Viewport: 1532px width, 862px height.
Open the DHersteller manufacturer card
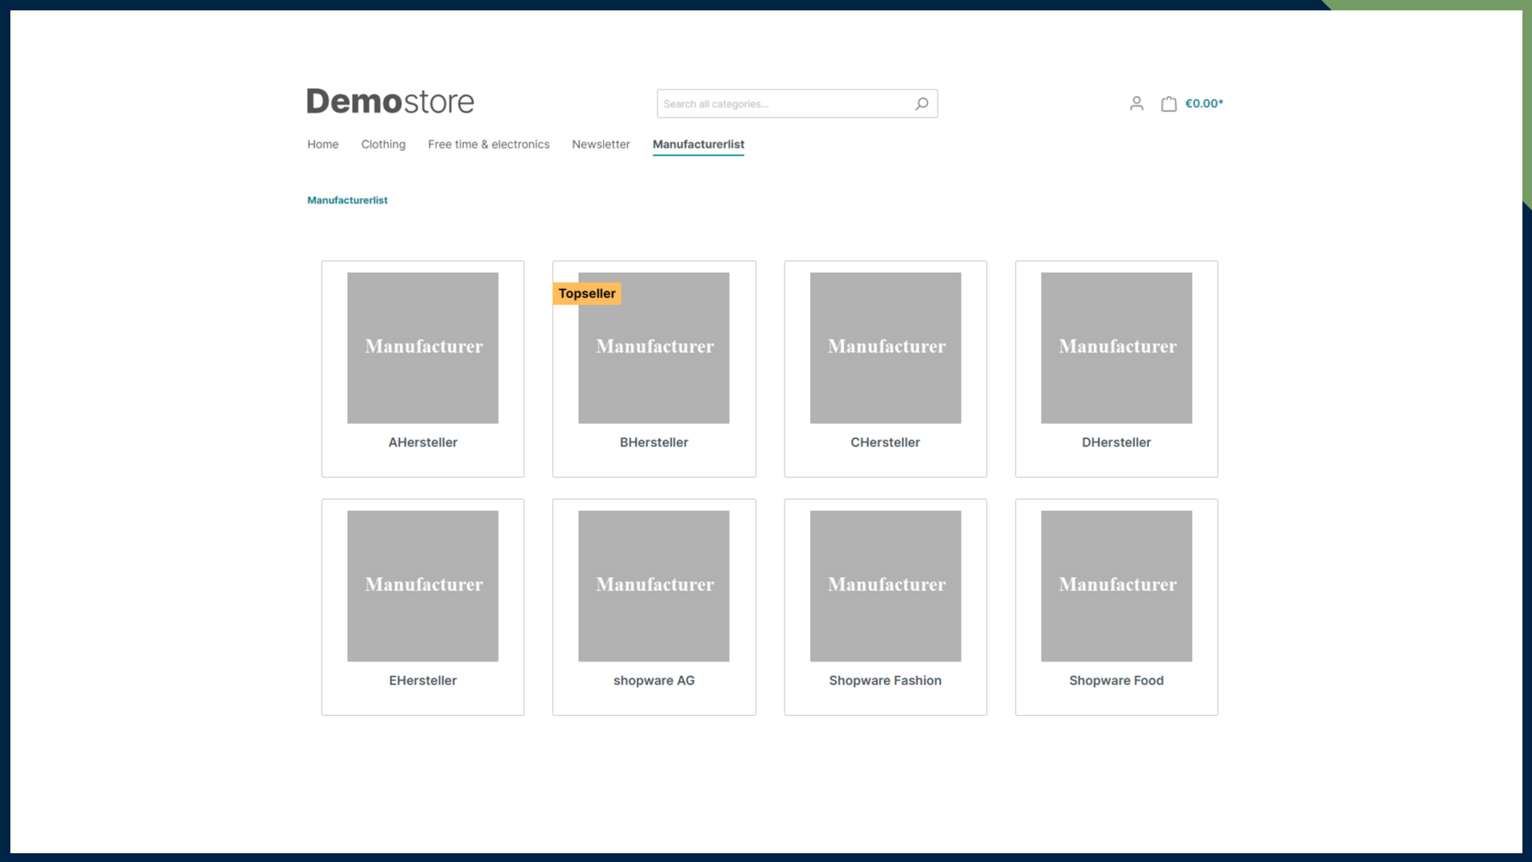(x=1116, y=367)
